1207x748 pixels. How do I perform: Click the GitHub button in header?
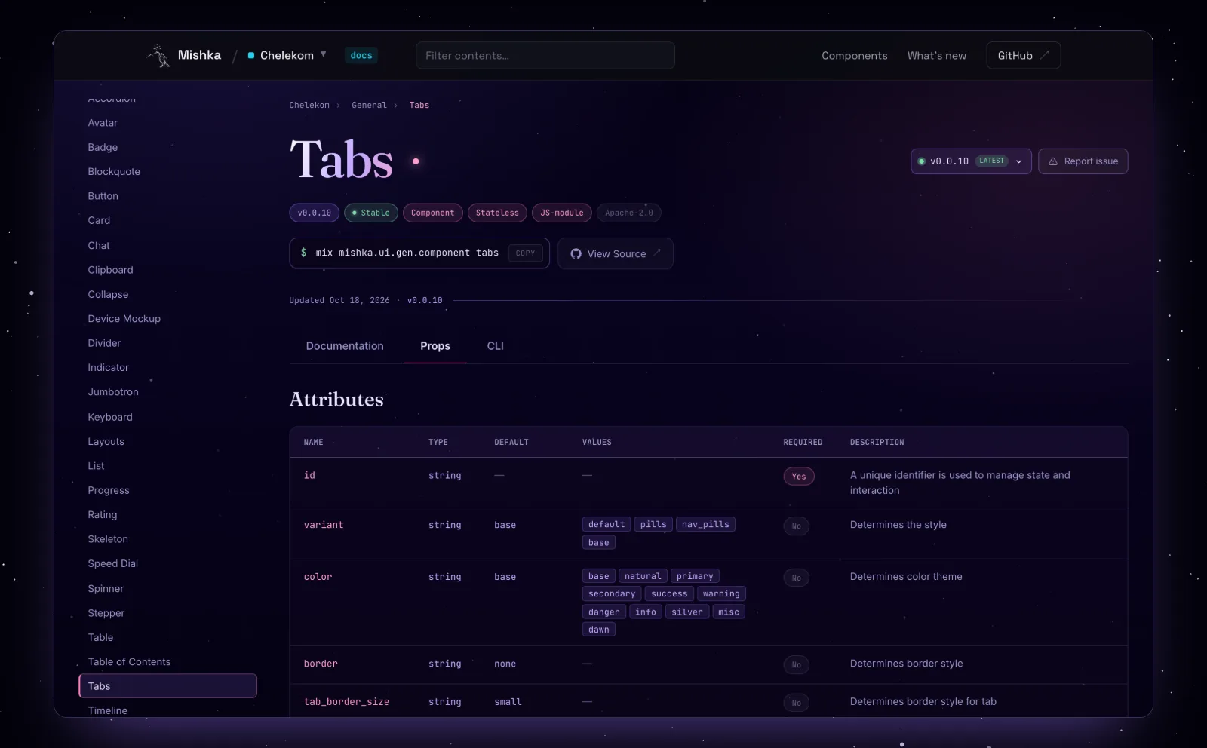click(1023, 55)
